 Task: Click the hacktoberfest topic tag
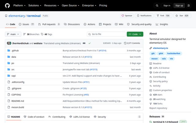click(x=174, y=54)
